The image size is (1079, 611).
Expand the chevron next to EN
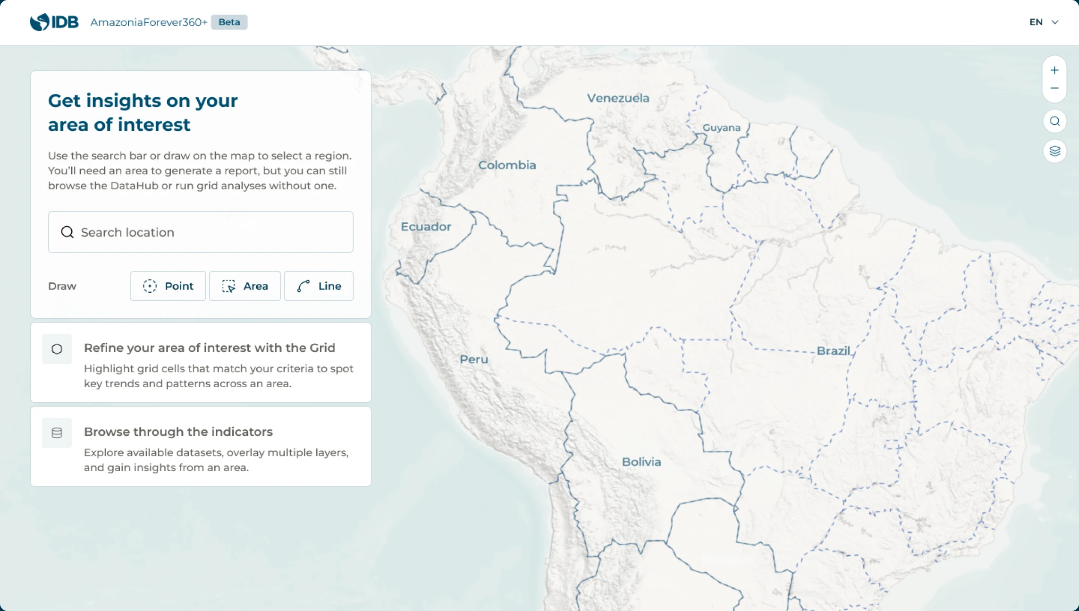tap(1055, 22)
